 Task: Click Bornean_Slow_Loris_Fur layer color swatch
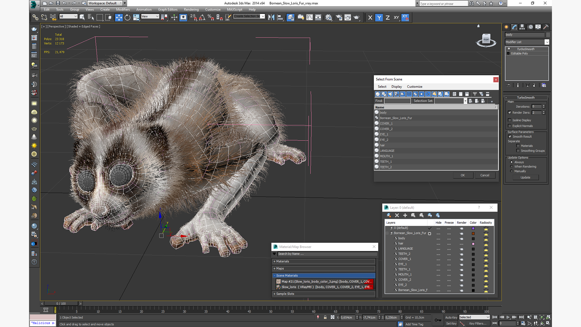(x=473, y=233)
